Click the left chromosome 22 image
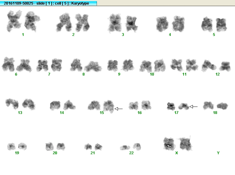Viewport: 235px width, 175px height. tap(125, 147)
